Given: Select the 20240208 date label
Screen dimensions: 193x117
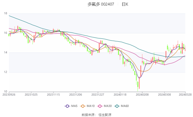Looking at the screenshot, I should [x=142, y=94].
